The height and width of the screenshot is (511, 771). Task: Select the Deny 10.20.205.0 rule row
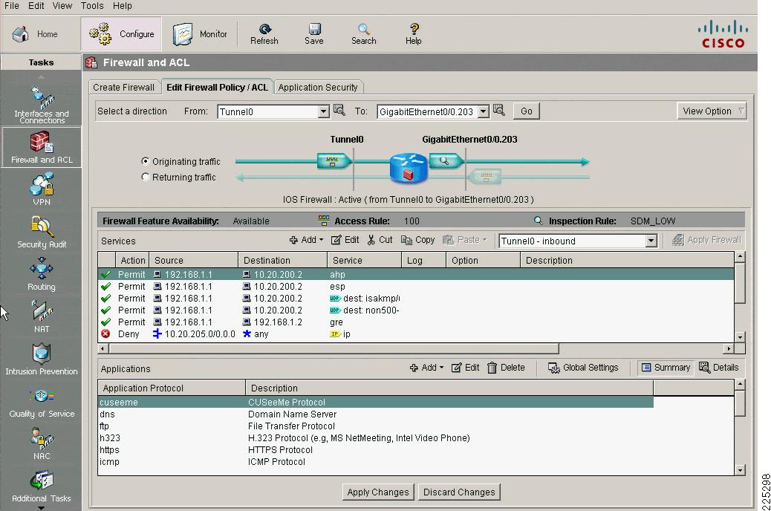tap(416, 334)
